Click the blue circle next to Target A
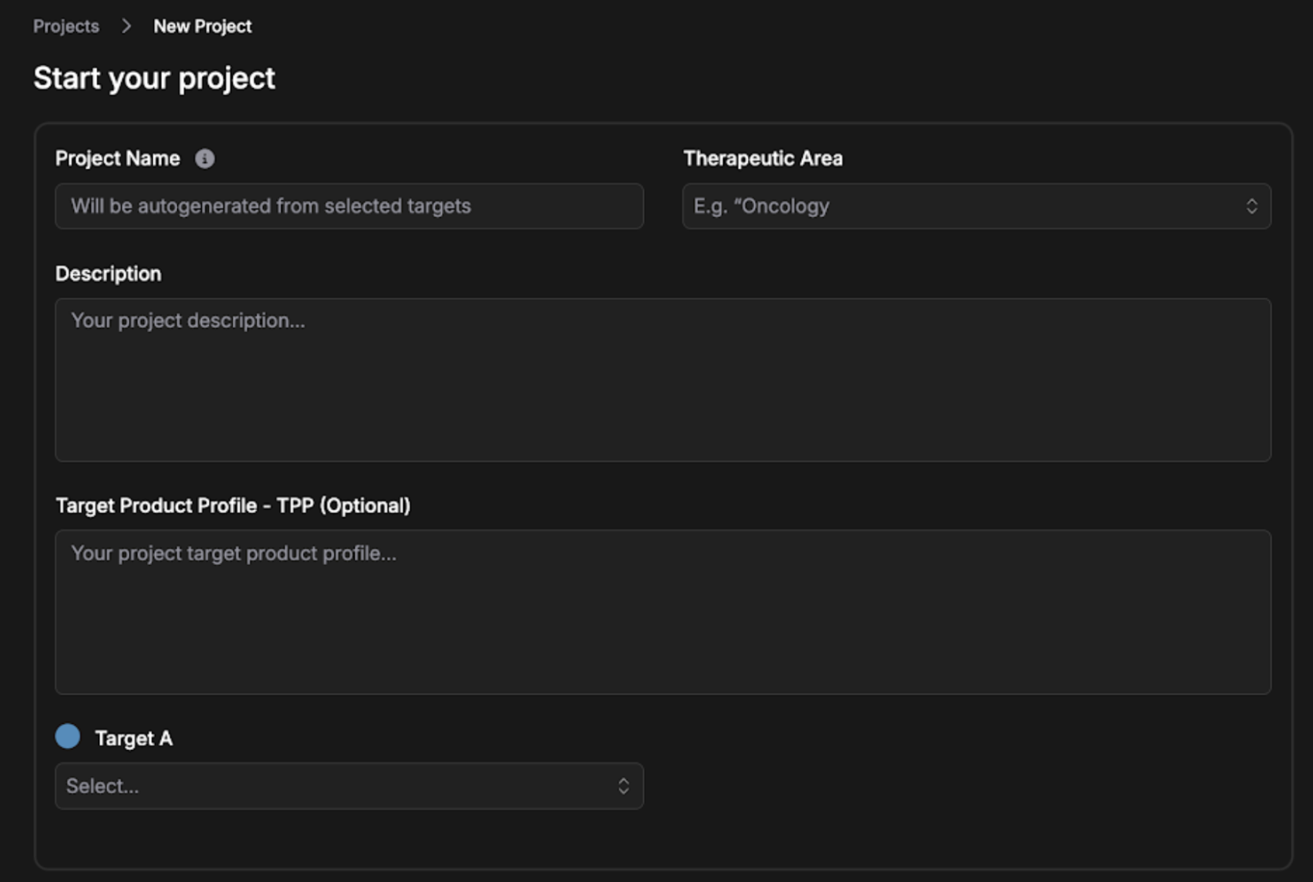 click(68, 737)
